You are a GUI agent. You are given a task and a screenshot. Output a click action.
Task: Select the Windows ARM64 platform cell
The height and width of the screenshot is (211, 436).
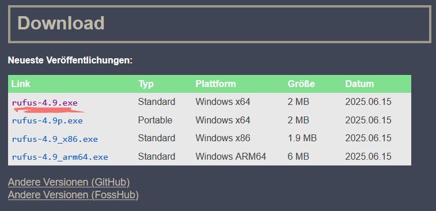(x=231, y=156)
